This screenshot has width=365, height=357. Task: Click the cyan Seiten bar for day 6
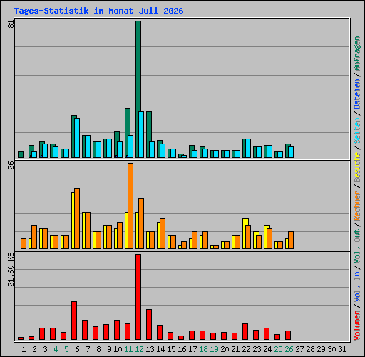[77, 138]
